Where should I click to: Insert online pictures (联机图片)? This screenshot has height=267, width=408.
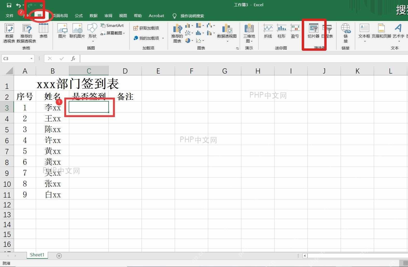77,31
